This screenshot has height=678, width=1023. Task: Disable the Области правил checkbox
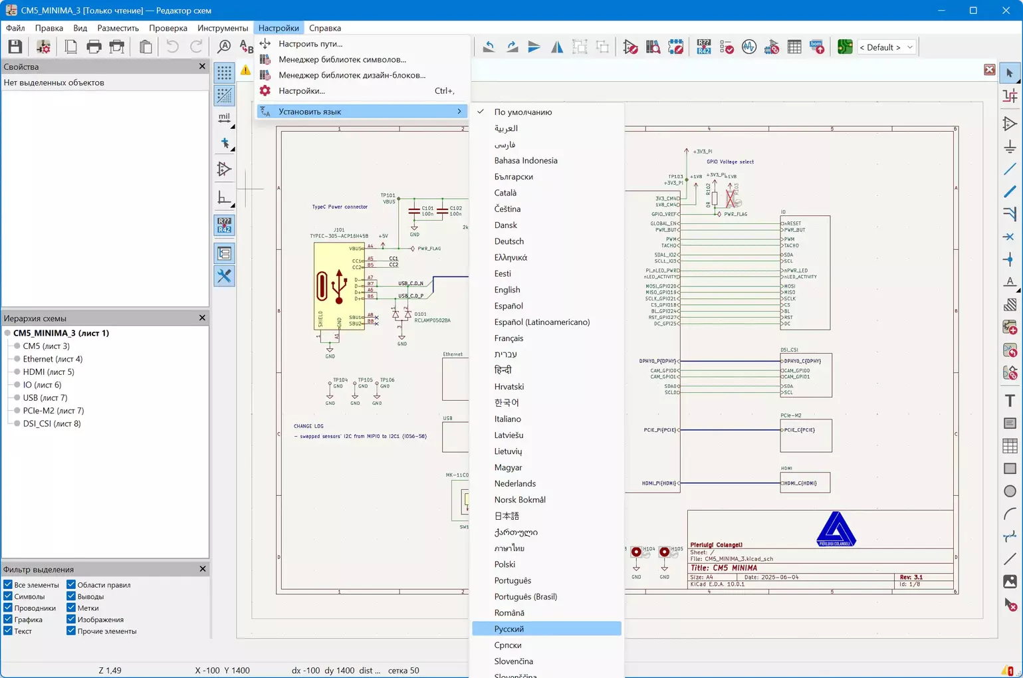[x=71, y=585]
